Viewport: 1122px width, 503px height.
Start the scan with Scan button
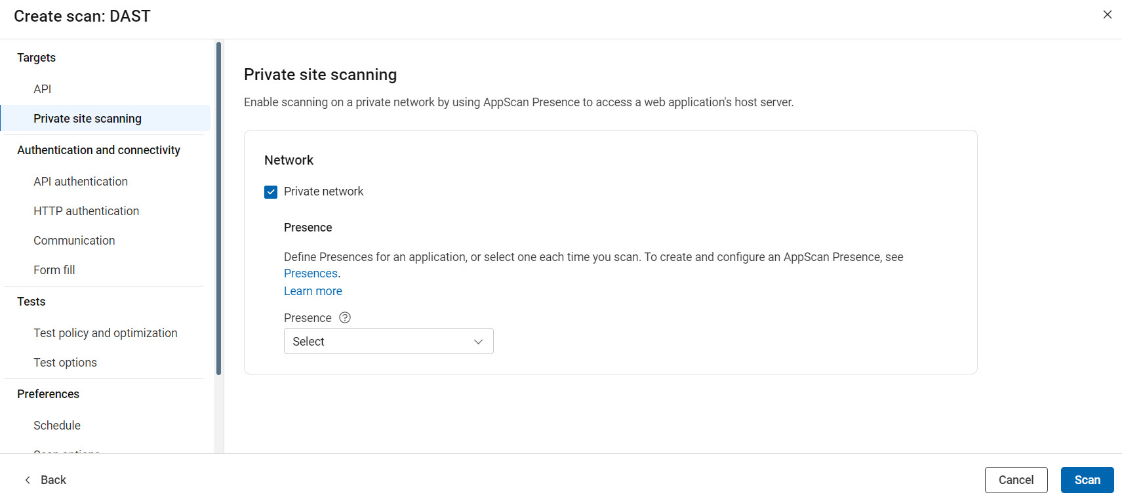click(1087, 480)
